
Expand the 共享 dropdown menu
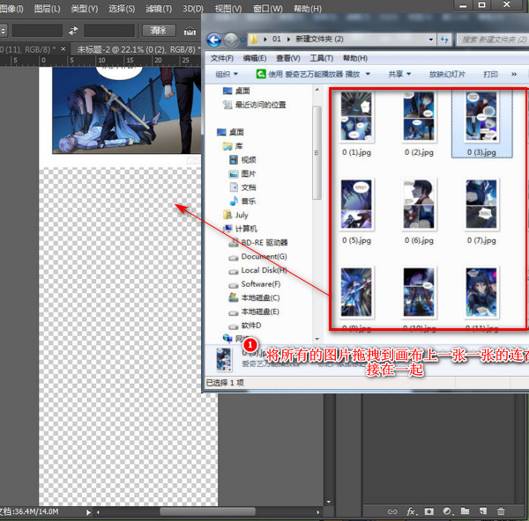point(399,74)
